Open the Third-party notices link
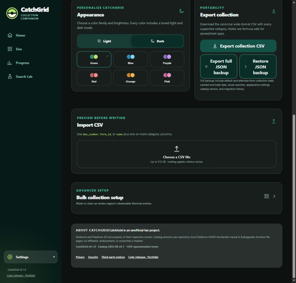The image size is (296, 283). tap(113, 257)
